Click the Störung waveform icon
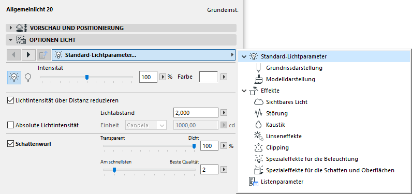Image resolution: width=412 pixels, height=194 pixels. 259,113
